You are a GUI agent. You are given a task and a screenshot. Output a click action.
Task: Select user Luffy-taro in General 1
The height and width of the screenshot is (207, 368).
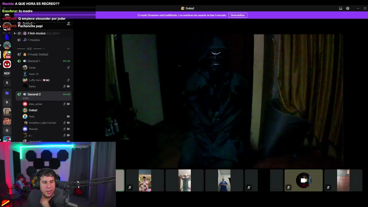point(35,80)
